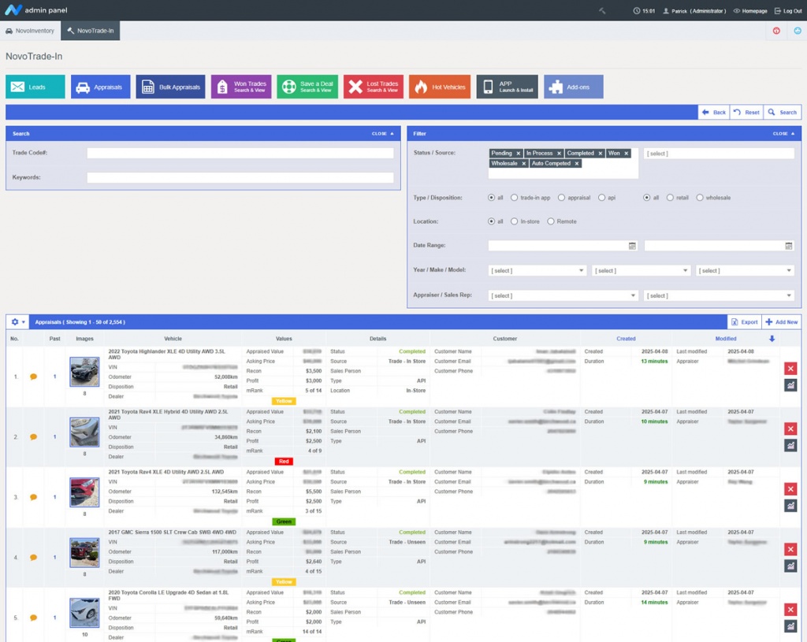Delete the 2020 Toyota Corolla appraisal
The image size is (807, 642).
(x=790, y=610)
